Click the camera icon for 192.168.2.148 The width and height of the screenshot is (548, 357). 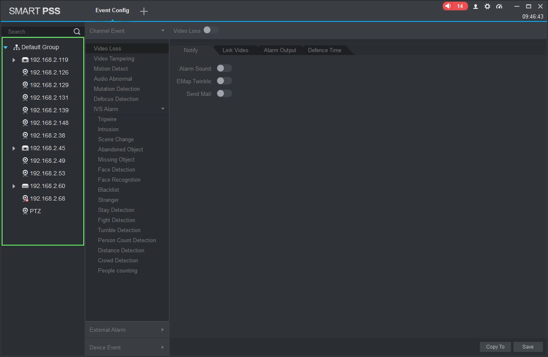click(x=25, y=123)
